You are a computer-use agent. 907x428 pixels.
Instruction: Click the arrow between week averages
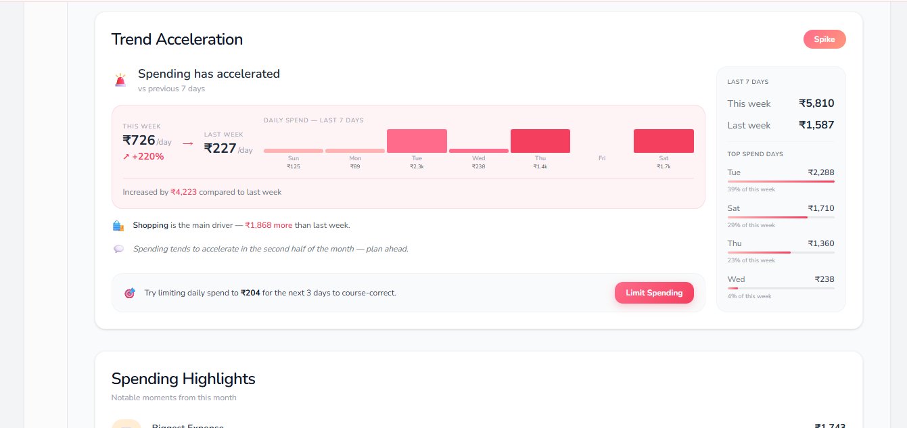click(188, 143)
